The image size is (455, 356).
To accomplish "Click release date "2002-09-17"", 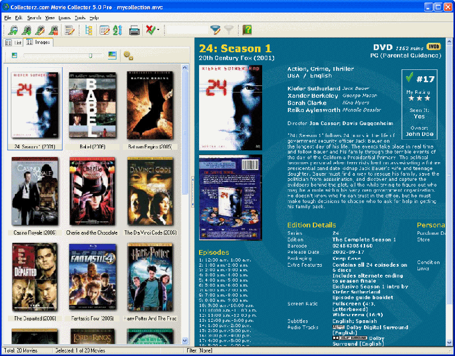I will coord(348,252).
